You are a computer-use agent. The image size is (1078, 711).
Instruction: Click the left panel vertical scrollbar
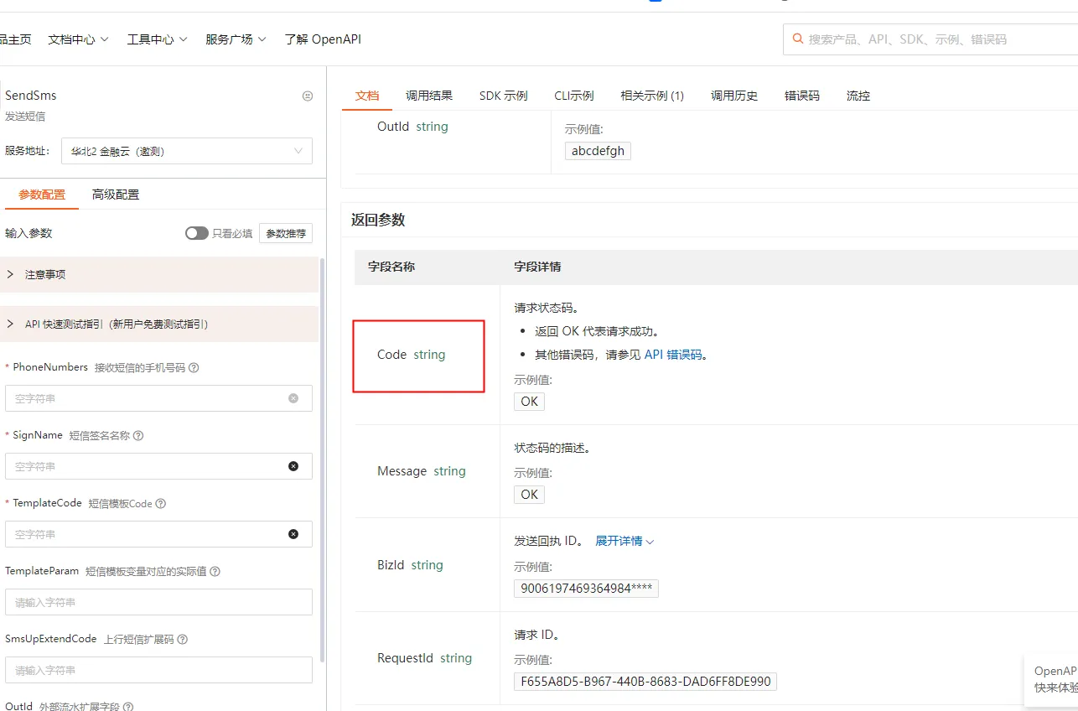click(x=323, y=461)
